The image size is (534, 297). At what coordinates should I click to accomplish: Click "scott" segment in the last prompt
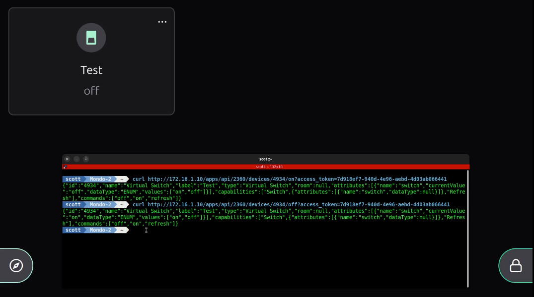pos(73,230)
